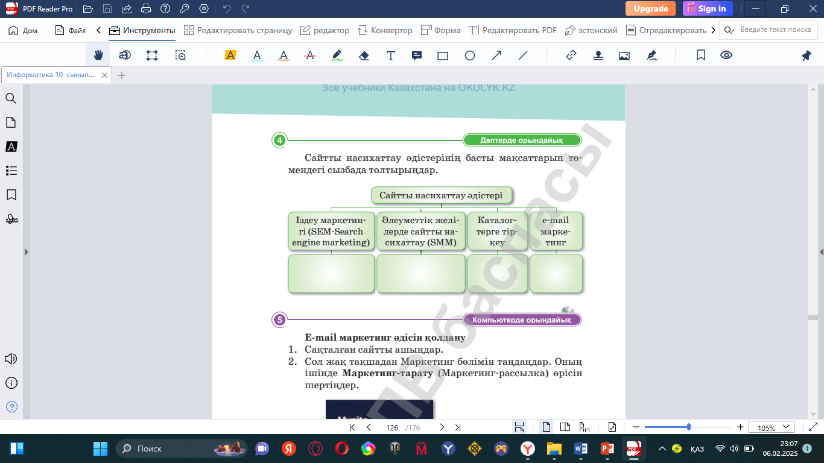The height and width of the screenshot is (463, 824).
Task: Insert an image annotation
Action: coord(624,55)
